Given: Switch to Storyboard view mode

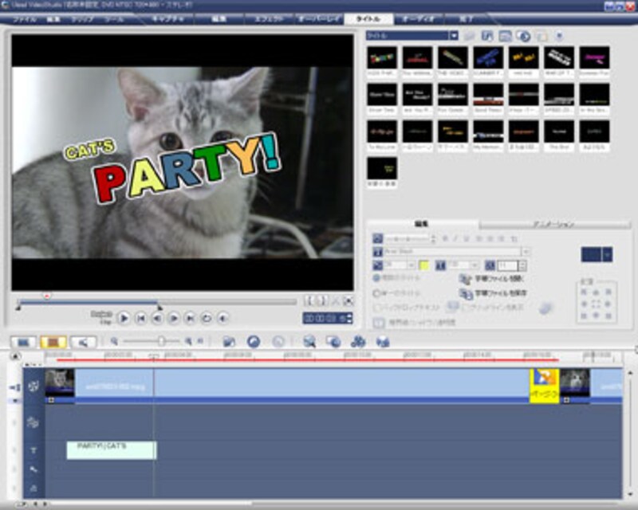Looking at the screenshot, I should coord(23,342).
